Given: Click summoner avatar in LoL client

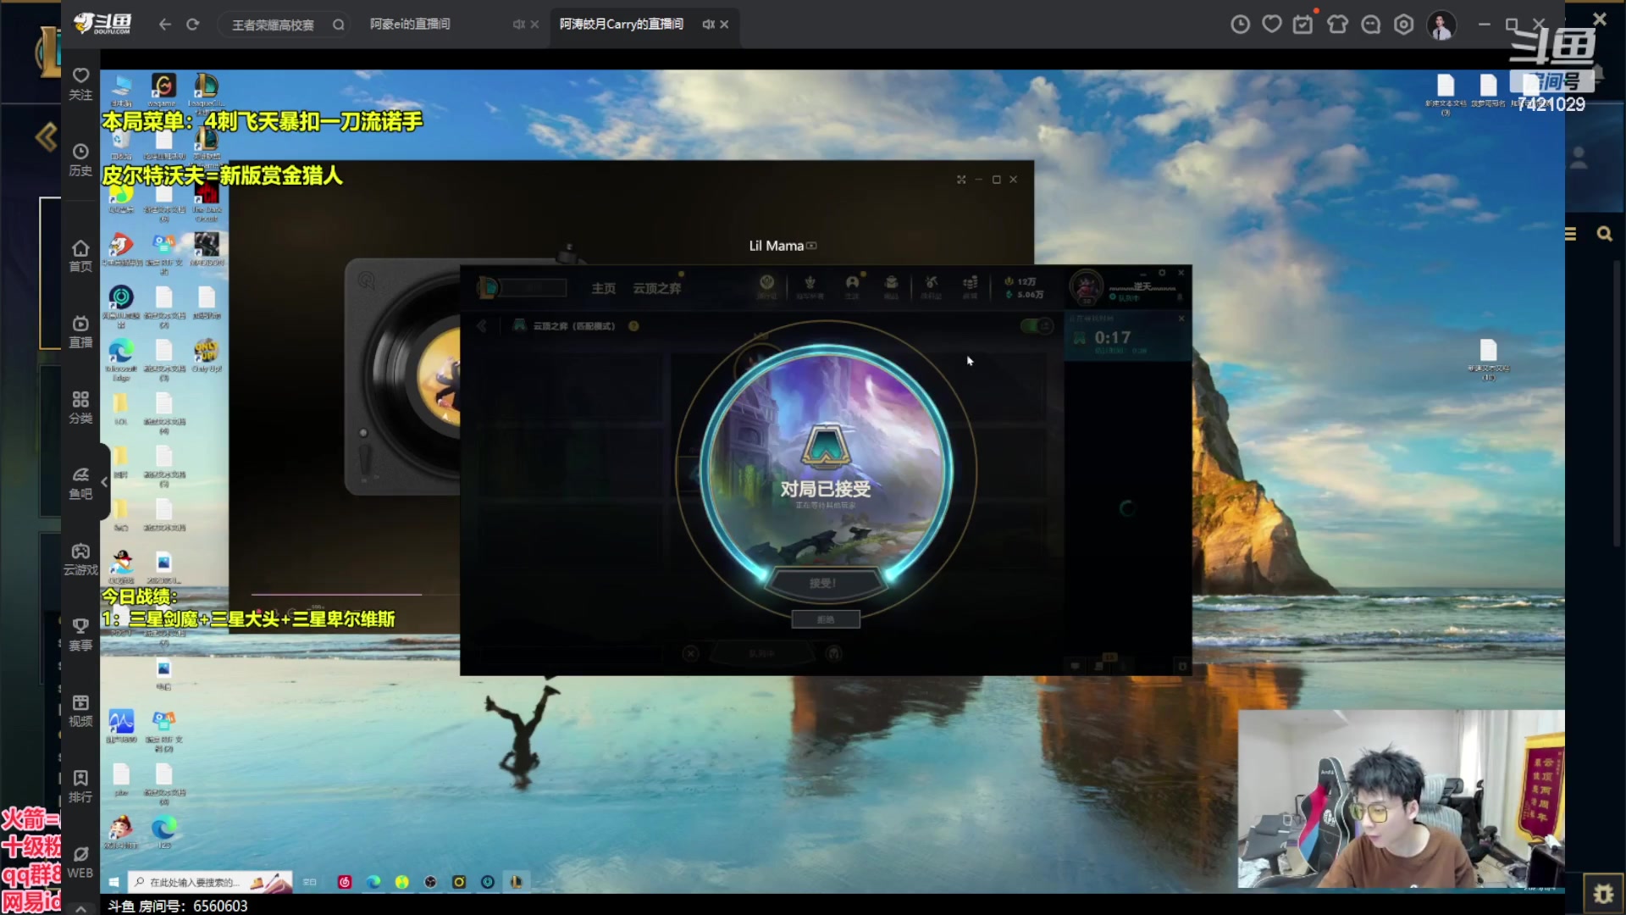Looking at the screenshot, I should (x=1086, y=286).
